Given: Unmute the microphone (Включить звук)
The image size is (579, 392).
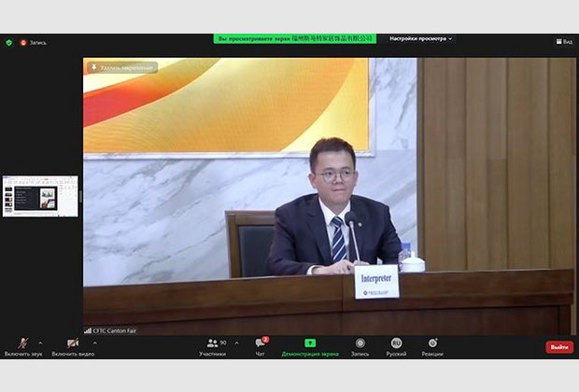Looking at the screenshot, I should pyautogui.click(x=22, y=346).
